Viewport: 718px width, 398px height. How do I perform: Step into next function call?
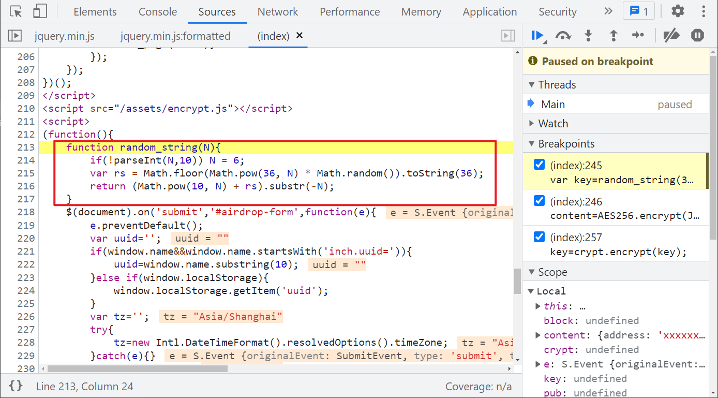(x=588, y=36)
